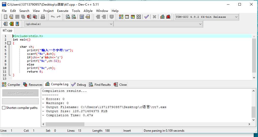Click the editor scrollbar down arrow
Image resolution: width=258 pixels, height=137 pixels.
[254, 78]
